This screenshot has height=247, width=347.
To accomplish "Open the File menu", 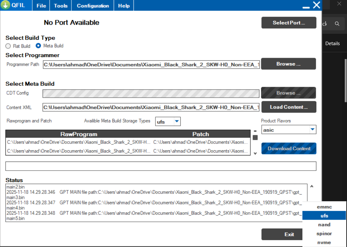I will tap(41, 6).
